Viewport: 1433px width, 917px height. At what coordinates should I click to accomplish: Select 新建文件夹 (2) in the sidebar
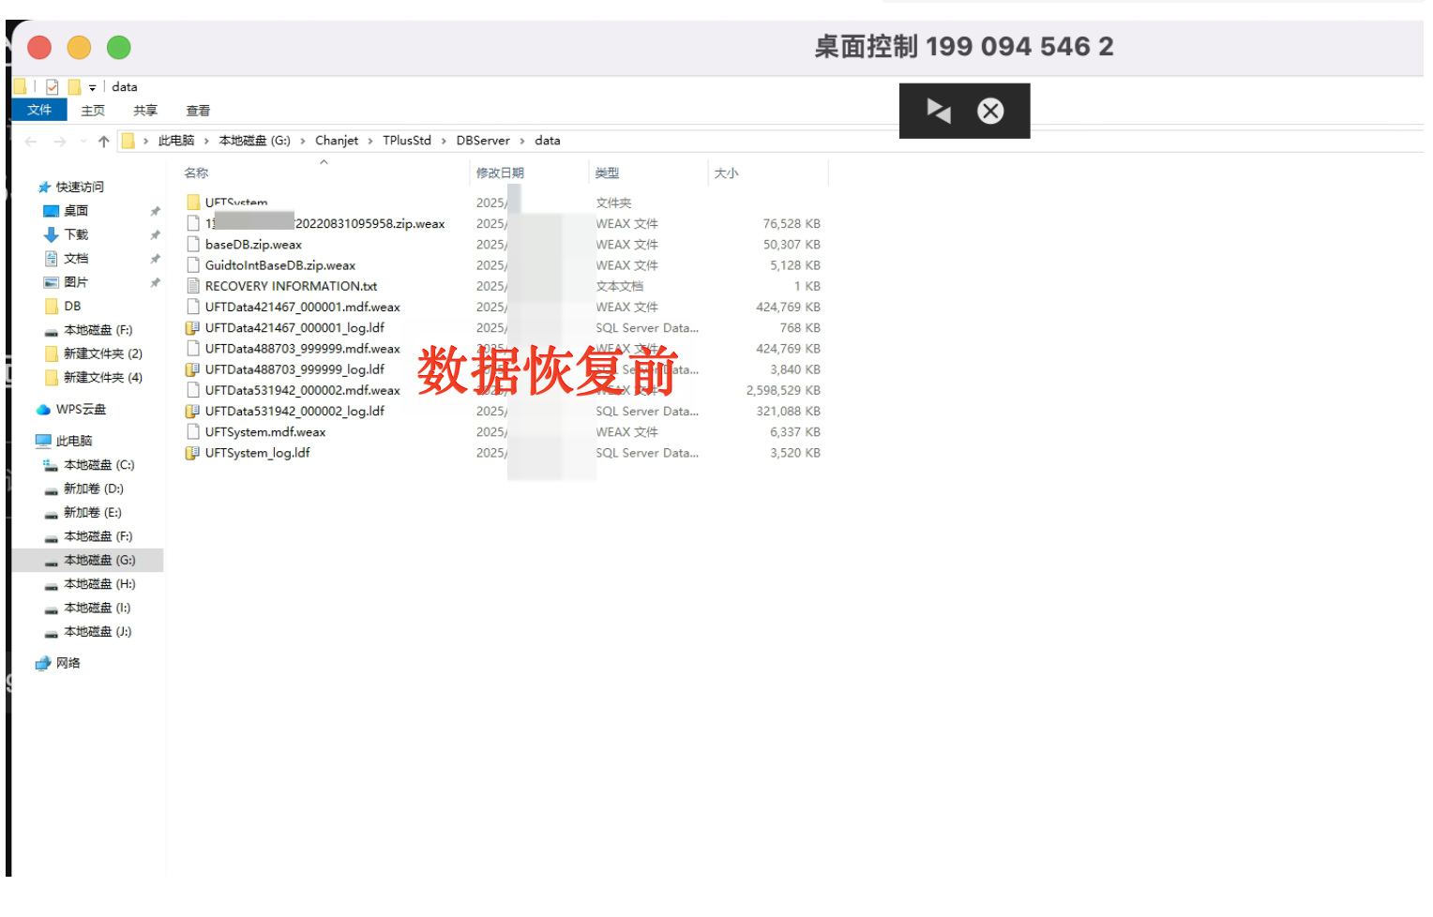tap(103, 353)
